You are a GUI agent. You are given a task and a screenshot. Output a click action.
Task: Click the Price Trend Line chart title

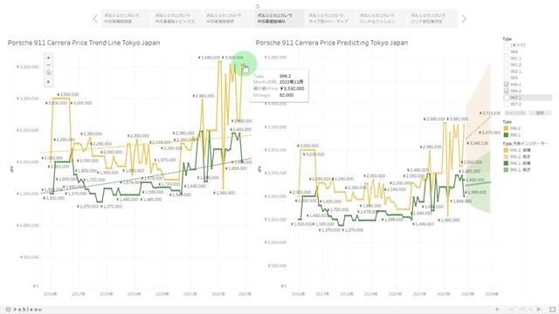tap(84, 43)
